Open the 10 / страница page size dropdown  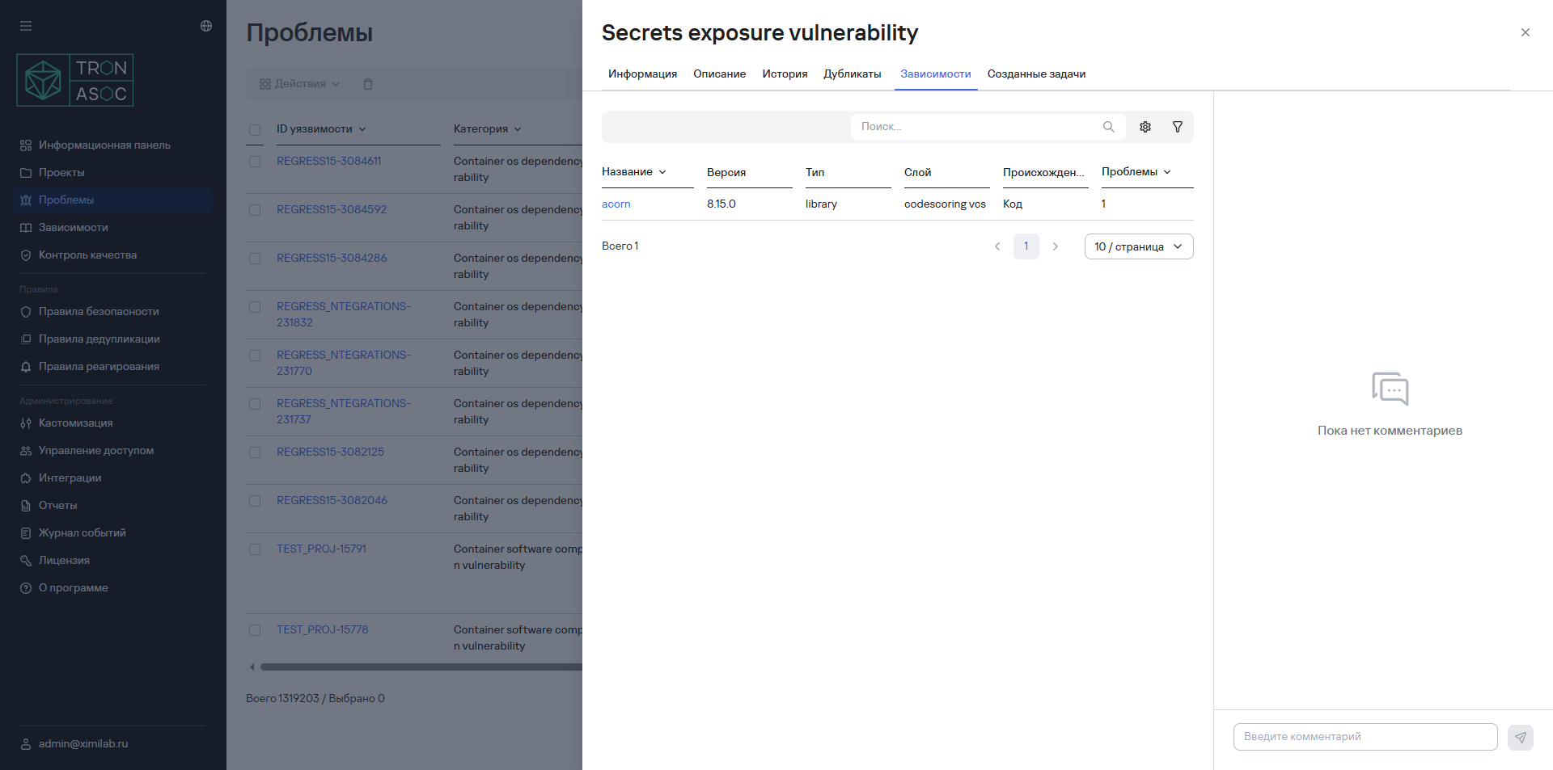coord(1138,246)
